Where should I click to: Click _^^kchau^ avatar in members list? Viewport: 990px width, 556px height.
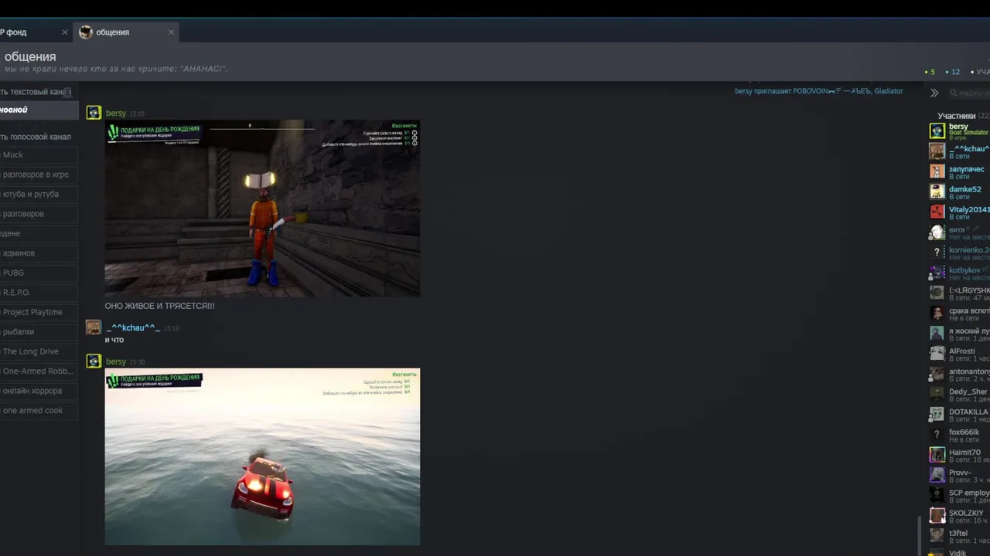click(x=937, y=151)
